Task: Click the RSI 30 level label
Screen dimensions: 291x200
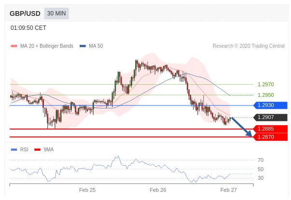Action: [x=261, y=178]
